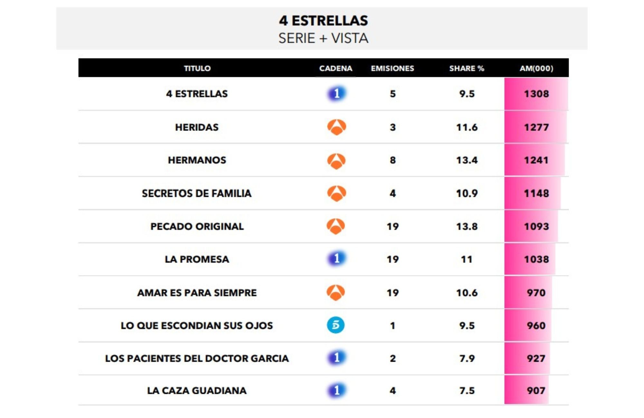Click the pink 907 audience bar
The image size is (644, 418).
pyautogui.click(x=526, y=390)
